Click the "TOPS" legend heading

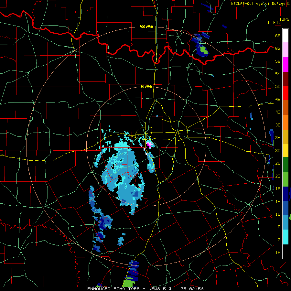point(284,19)
